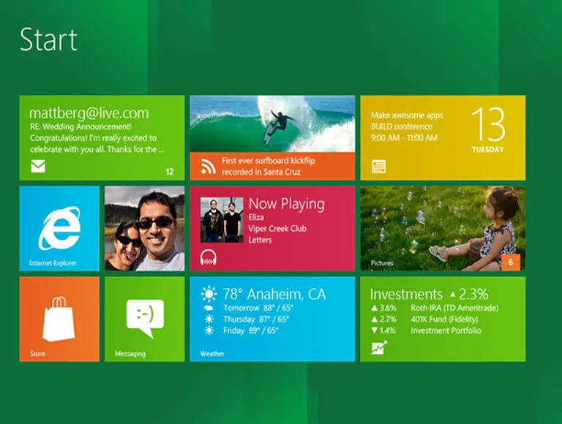Viewport: 562px width, 424px height.
Task: Click Viper Creek Club artist name
Action: tap(277, 229)
